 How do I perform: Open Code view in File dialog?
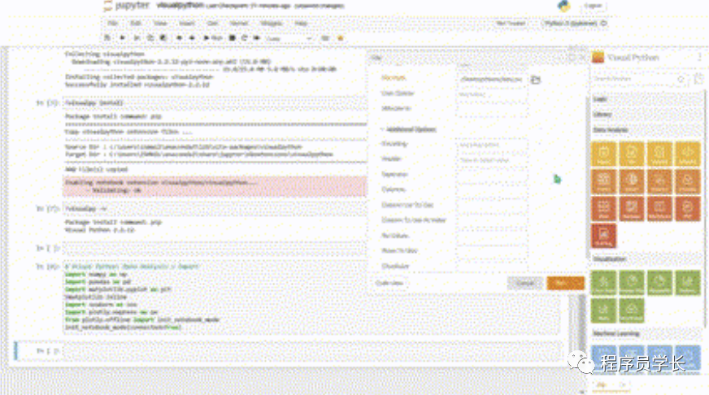(389, 283)
